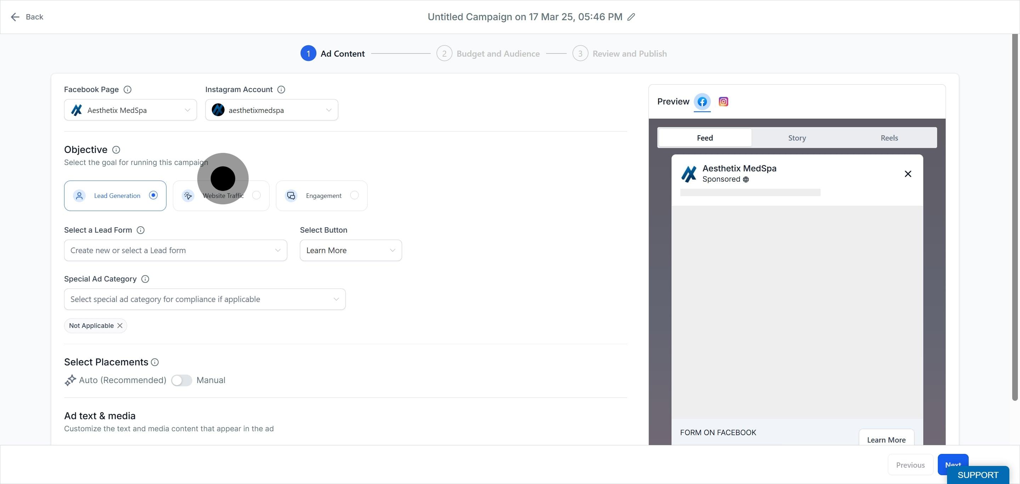Viewport: 1020px width, 484px height.
Task: Open Select Button dropdown Learn More
Action: click(351, 250)
